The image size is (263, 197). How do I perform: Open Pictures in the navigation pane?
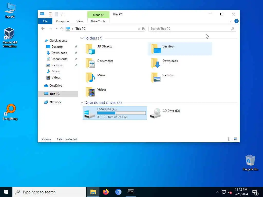pos(57,65)
